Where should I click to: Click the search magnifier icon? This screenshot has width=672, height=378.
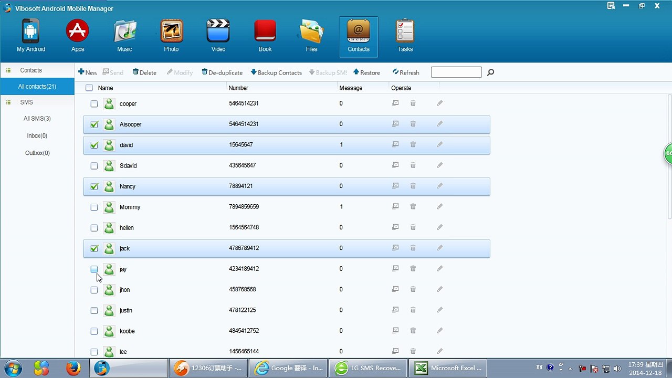point(490,72)
